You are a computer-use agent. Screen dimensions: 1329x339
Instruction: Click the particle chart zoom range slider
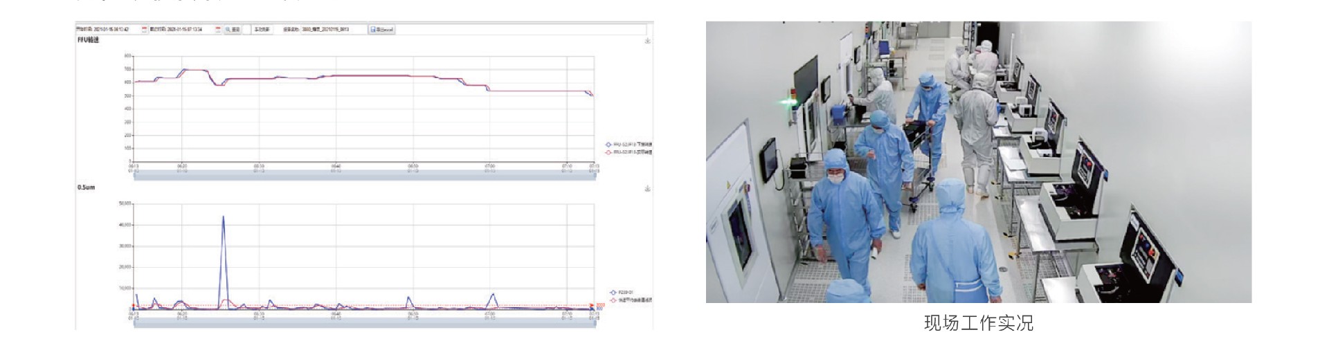(x=363, y=323)
